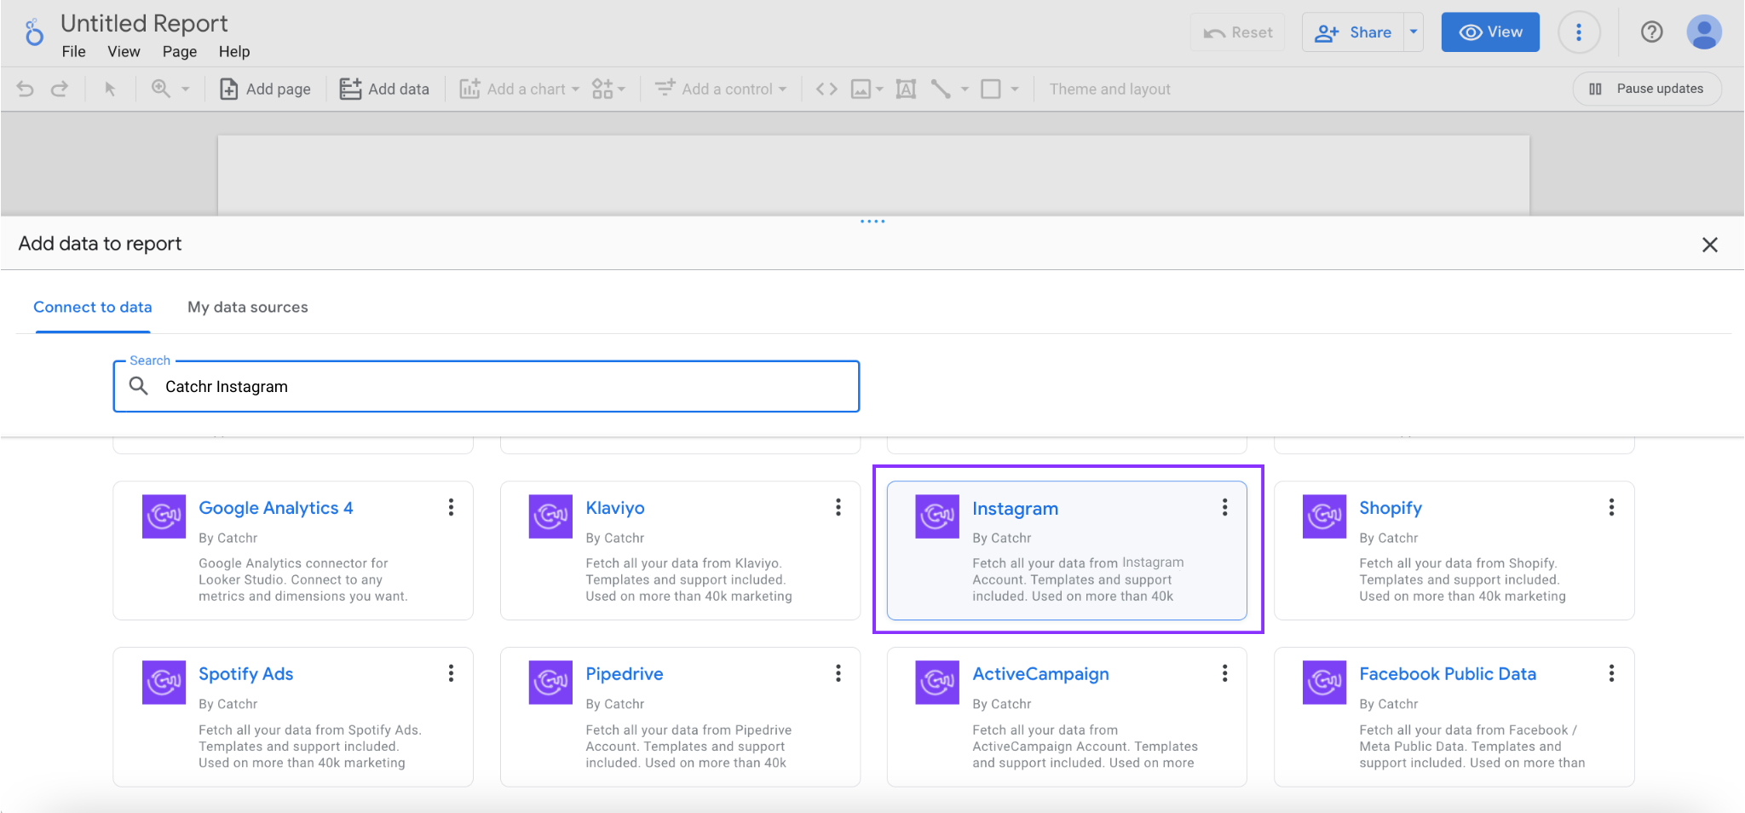Expand the Share button dropdown arrow
Viewport: 1745px width, 813px height.
tap(1414, 32)
